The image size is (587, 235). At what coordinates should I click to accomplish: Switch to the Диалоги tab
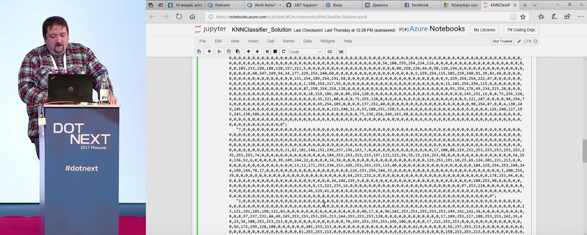click(x=382, y=5)
